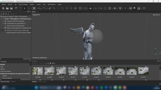Click the Delete Selection X icon
Viewport: 161px width, 90px height.
(58, 8)
